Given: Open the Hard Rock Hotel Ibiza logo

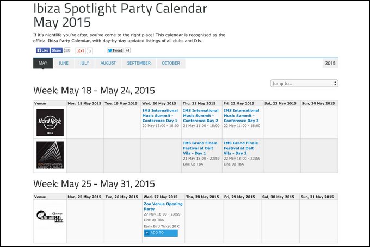Looking at the screenshot, I should click(x=50, y=122).
